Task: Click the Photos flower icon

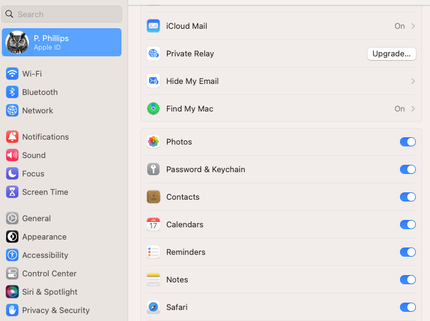Action: click(153, 142)
